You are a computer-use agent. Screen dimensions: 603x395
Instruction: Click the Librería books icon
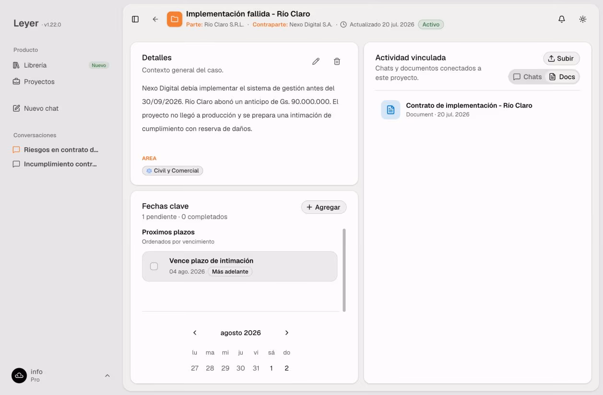(16, 65)
